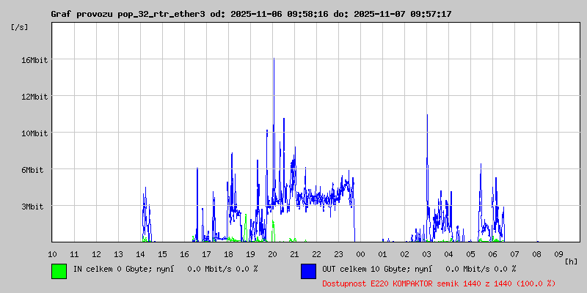Select hour 03 on the time axis

coord(426,254)
